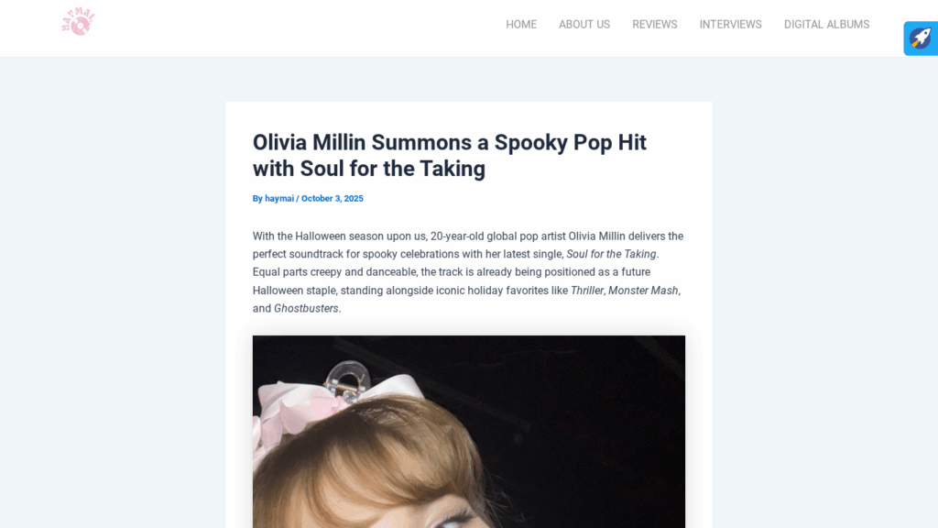Click the pink Haymai vinyl logo
This screenshot has height=528, width=938.
pyautogui.click(x=79, y=22)
